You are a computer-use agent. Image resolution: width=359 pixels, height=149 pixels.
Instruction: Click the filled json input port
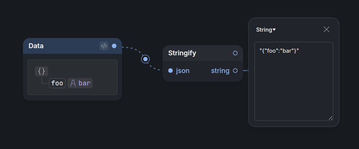click(170, 71)
